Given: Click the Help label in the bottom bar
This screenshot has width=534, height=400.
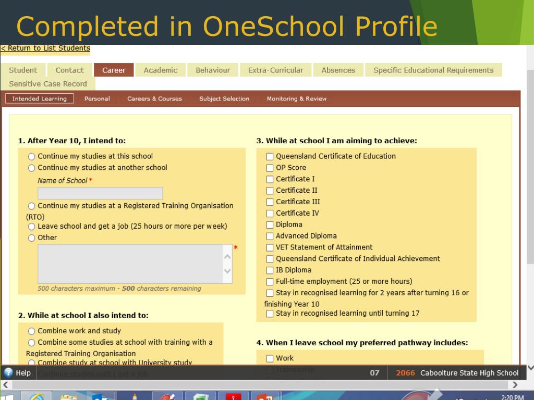Looking at the screenshot, I should [23, 373].
